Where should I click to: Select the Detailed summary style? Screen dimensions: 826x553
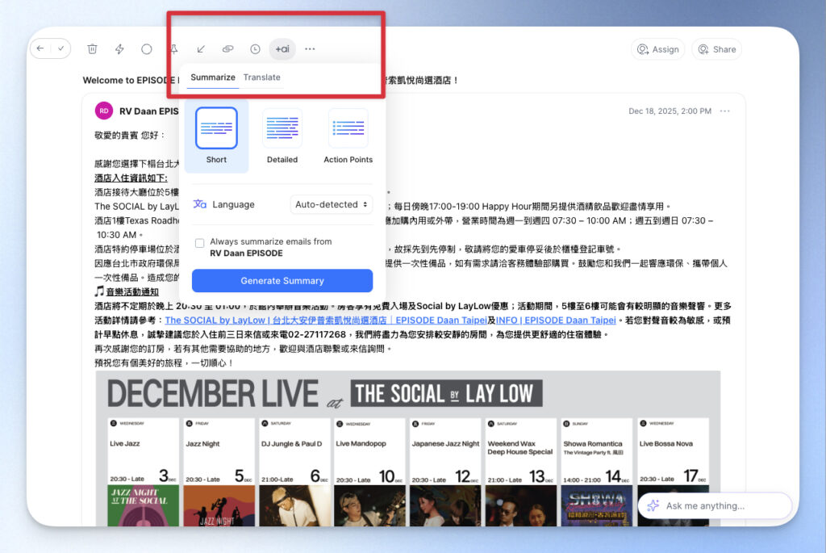coord(282,129)
